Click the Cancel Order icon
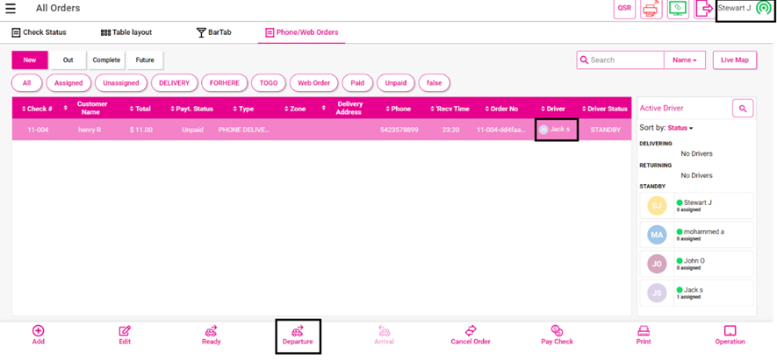Image resolution: width=777 pixels, height=360 pixels. (x=471, y=331)
